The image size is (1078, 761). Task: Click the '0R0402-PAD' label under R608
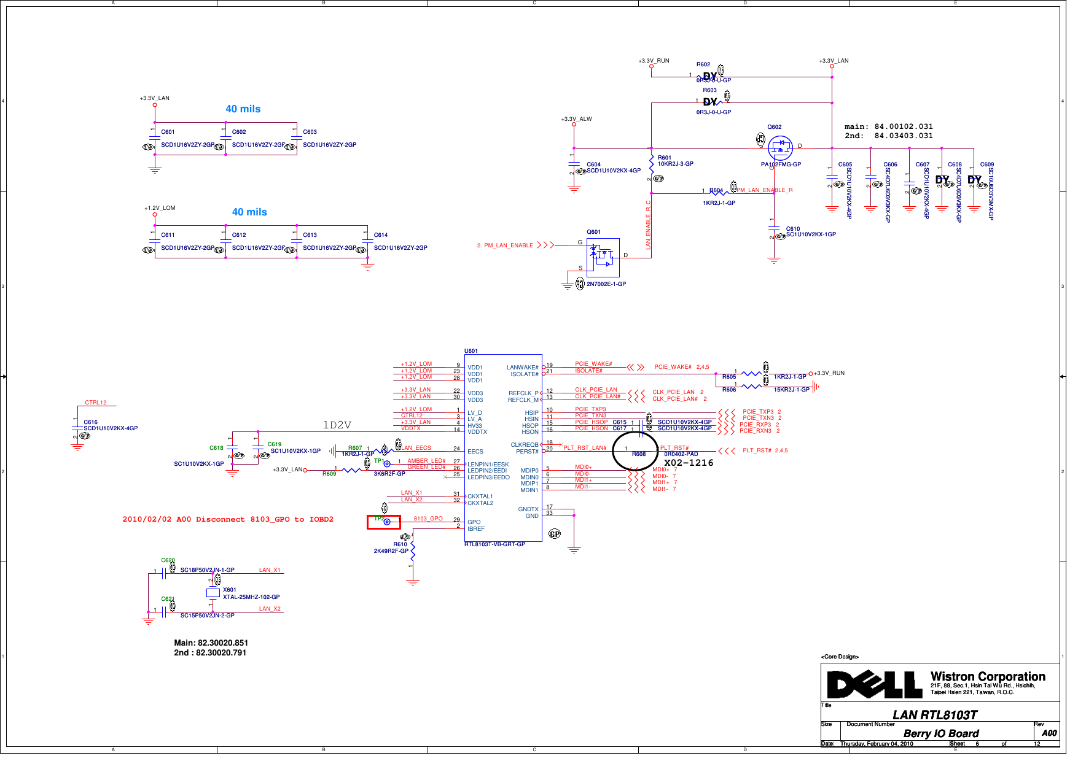[681, 454]
